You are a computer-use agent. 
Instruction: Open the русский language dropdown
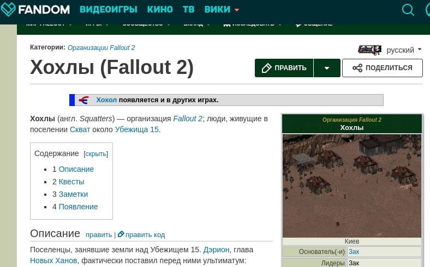(x=404, y=50)
